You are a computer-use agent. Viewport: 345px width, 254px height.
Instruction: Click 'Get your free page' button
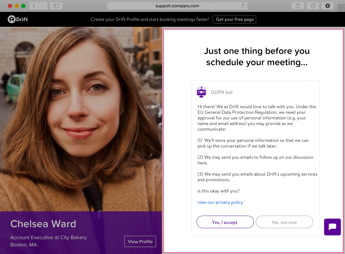235,19
